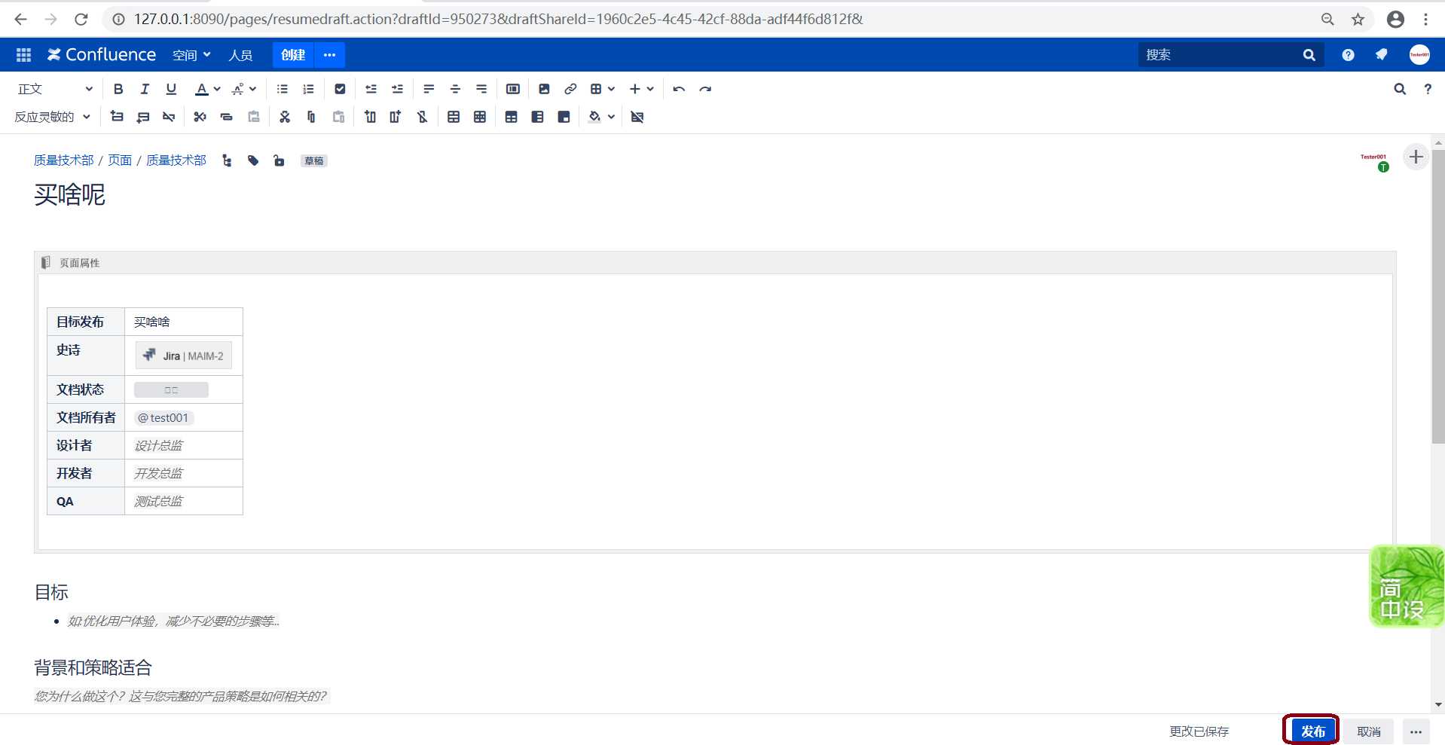Open the notifications icon in the header
1445x745 pixels.
[1381, 55]
